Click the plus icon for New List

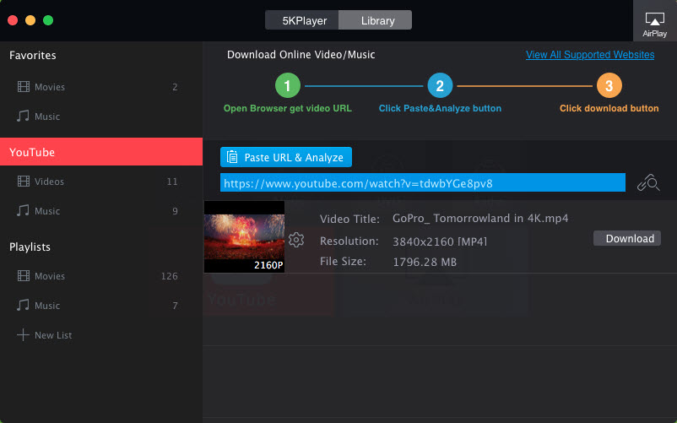23,335
